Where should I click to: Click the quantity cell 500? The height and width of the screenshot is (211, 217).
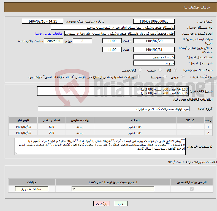coord(51,127)
